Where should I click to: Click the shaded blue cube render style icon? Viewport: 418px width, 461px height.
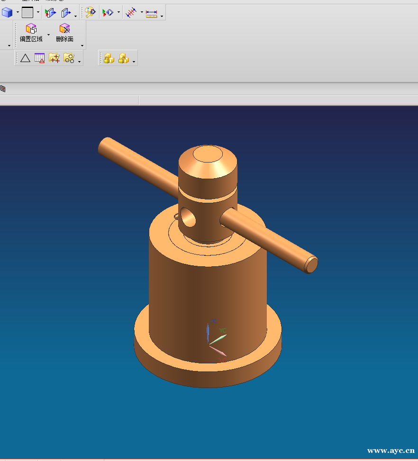(7, 13)
